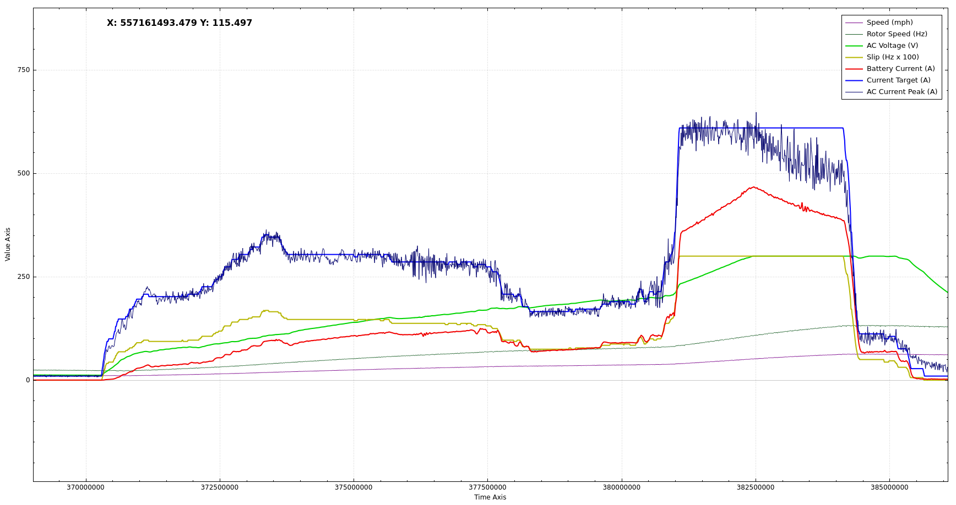Select the AC Current Peak (A) legend label
956x505 pixels.
pos(901,92)
